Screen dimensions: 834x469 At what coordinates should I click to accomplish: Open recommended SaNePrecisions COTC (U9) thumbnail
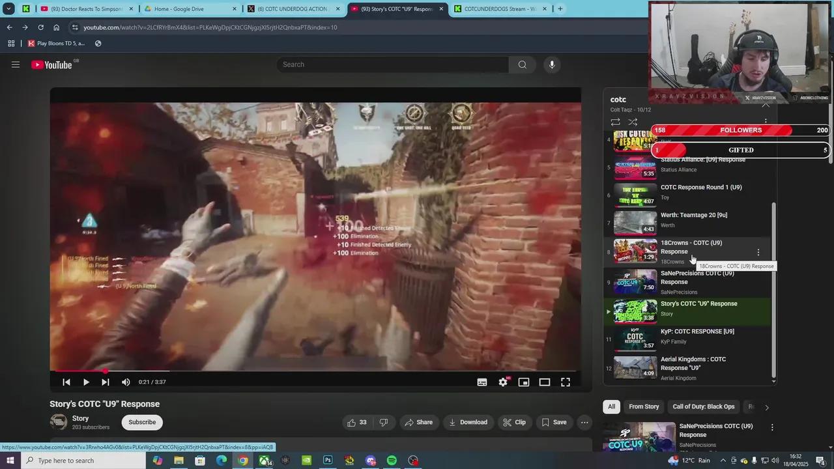(640, 436)
